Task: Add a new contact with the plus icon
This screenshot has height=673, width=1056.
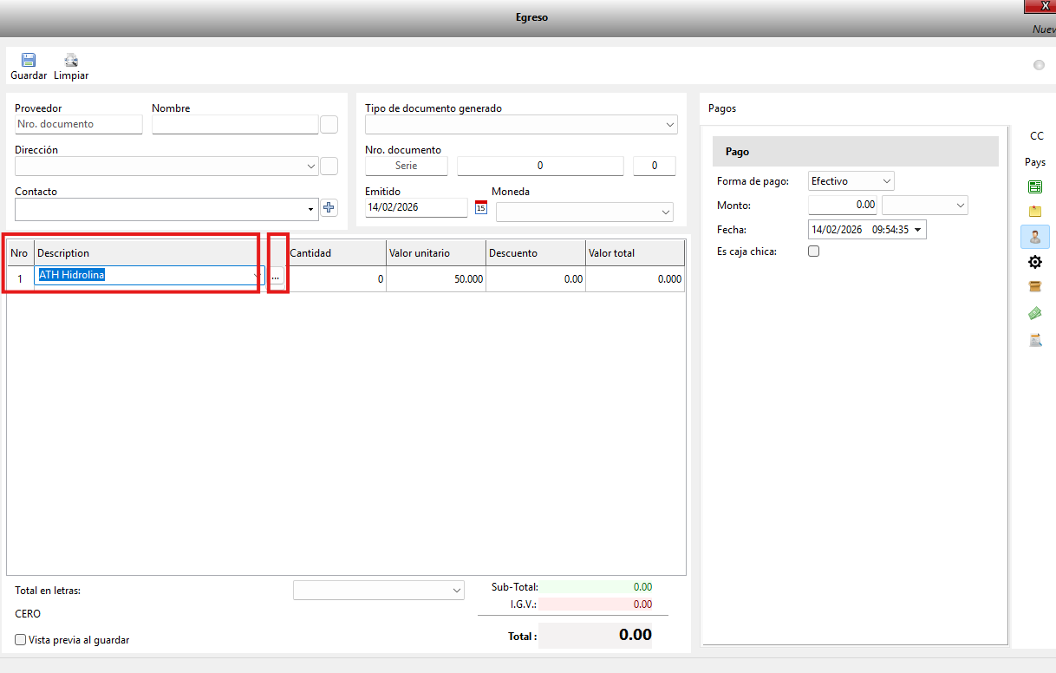Action: tap(329, 207)
